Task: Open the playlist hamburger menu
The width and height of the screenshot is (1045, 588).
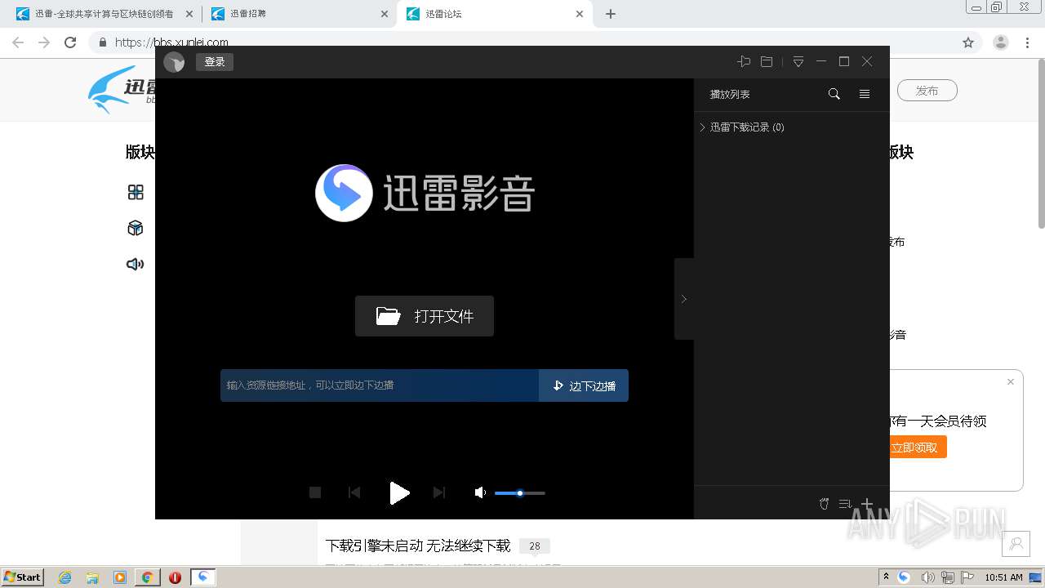Action: [865, 94]
